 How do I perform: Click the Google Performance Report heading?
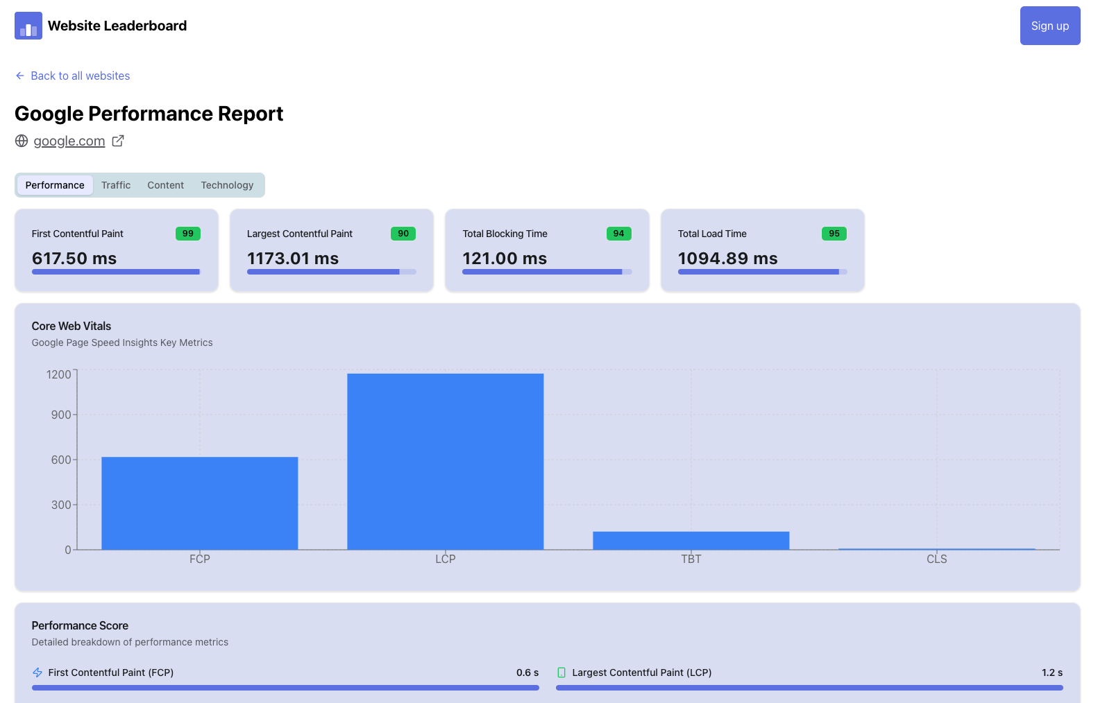click(x=149, y=114)
